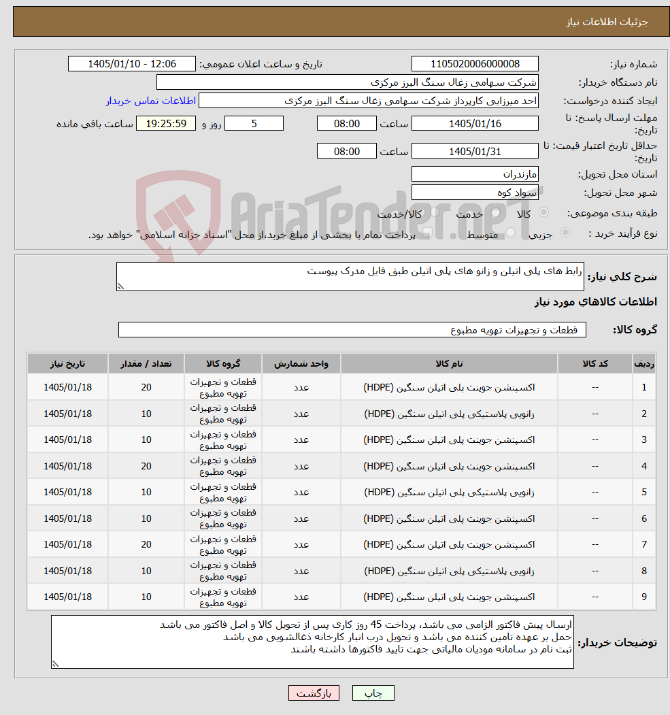This screenshot has height=715, width=670.
Task: Click the general description resize handle
Action: (121, 286)
